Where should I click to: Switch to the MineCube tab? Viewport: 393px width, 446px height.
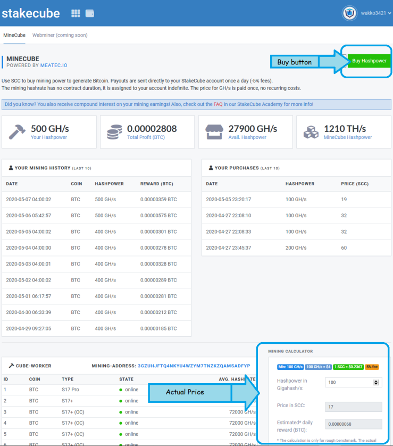click(x=14, y=35)
